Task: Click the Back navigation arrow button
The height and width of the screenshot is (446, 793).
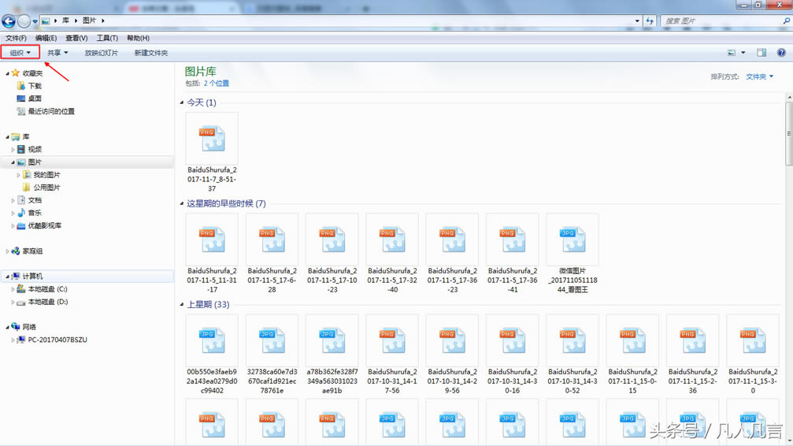Action: (x=9, y=21)
